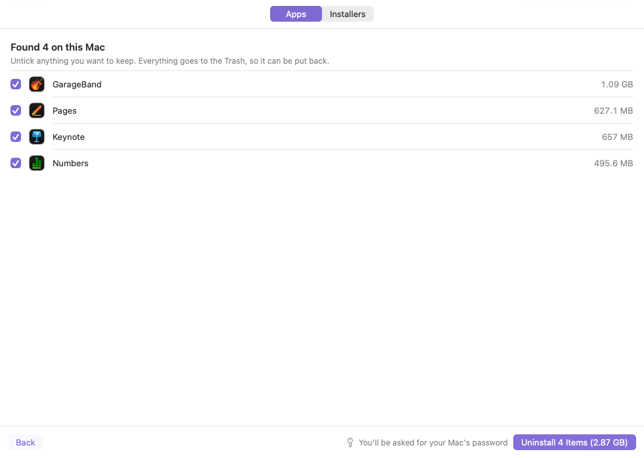Click the 1.09 GB size value
The width and height of the screenshot is (644, 458).
(617, 84)
